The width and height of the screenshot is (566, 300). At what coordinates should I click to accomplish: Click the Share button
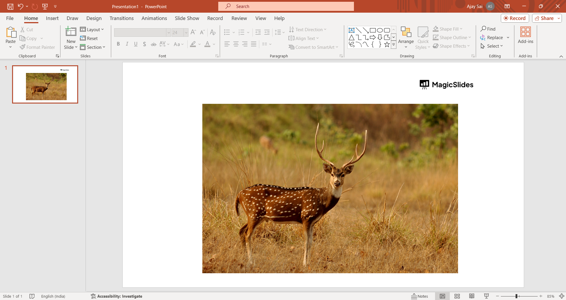(544, 18)
